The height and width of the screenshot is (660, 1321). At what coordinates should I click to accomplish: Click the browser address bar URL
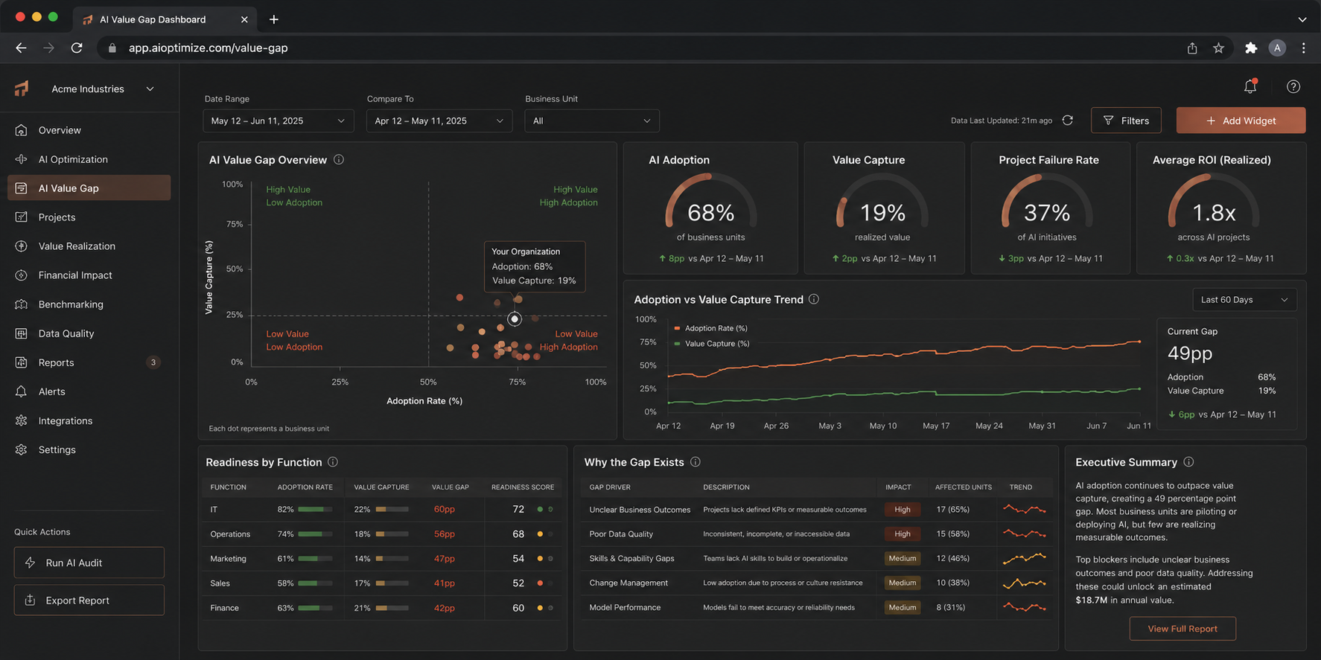[x=209, y=48]
